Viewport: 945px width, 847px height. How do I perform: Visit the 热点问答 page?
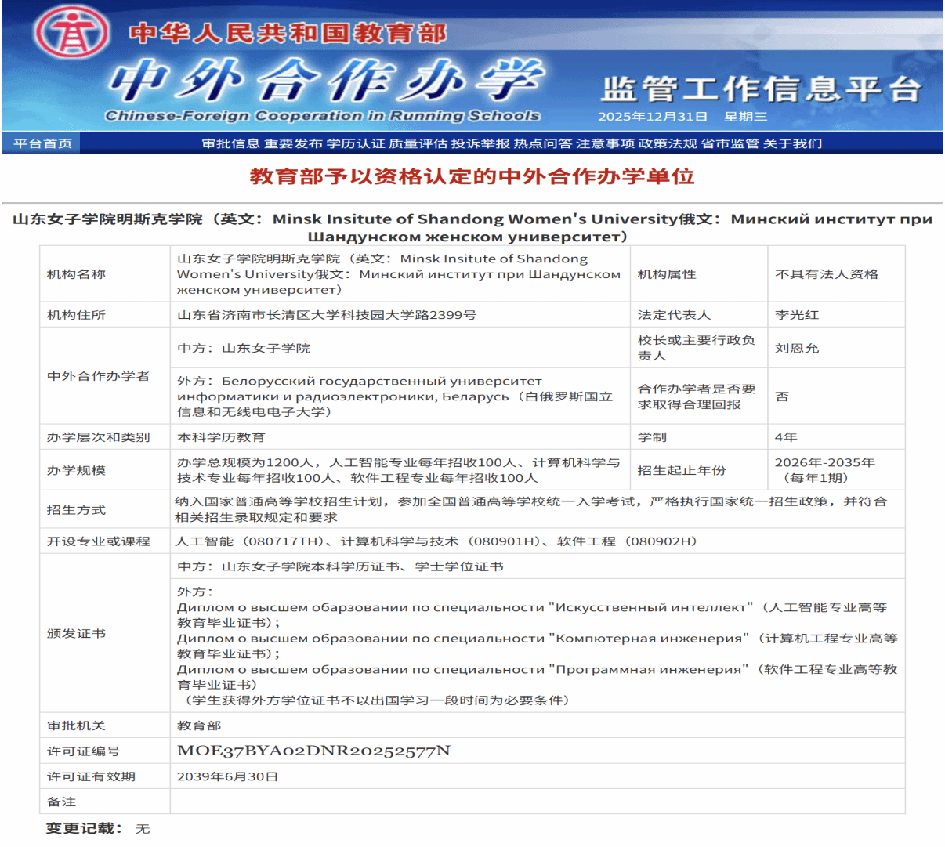point(543,143)
